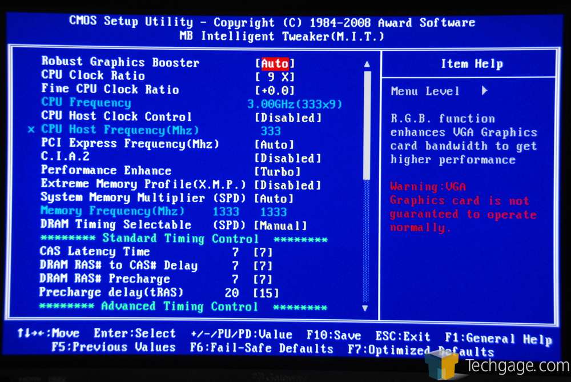Select the Robust Graphics Booster label
The height and width of the screenshot is (382, 571).
(120, 62)
